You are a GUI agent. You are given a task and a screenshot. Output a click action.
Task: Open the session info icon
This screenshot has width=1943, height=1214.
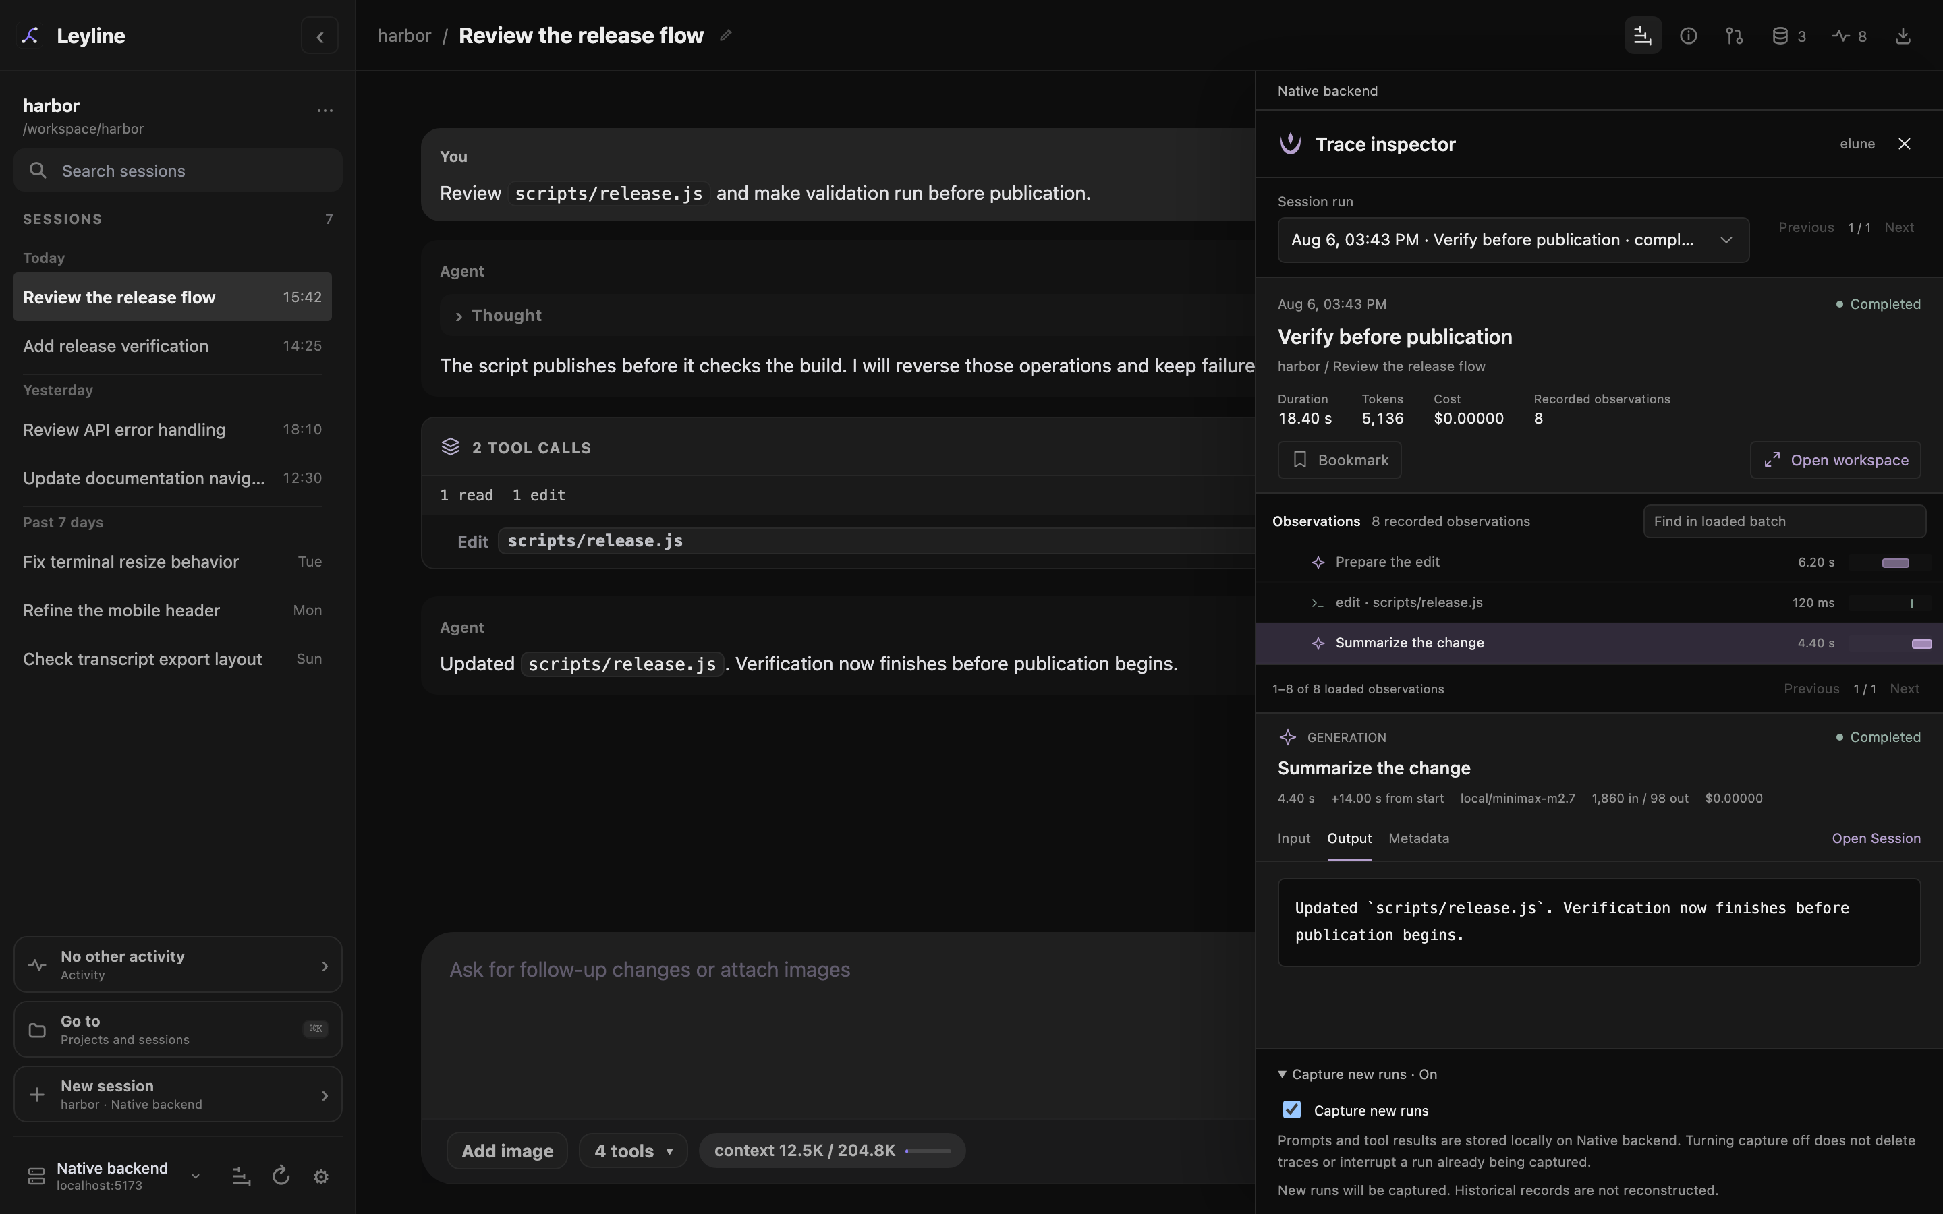(x=1689, y=36)
